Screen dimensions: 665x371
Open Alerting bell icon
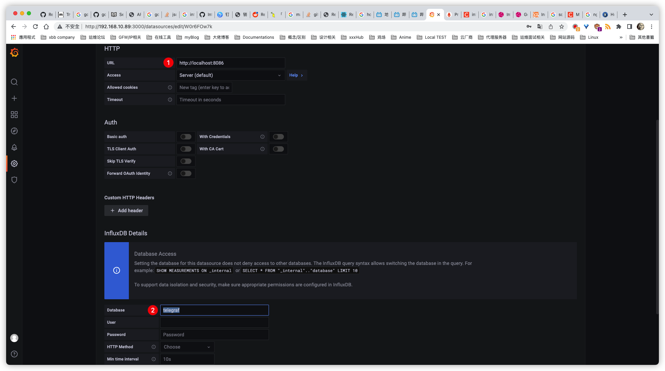14,147
